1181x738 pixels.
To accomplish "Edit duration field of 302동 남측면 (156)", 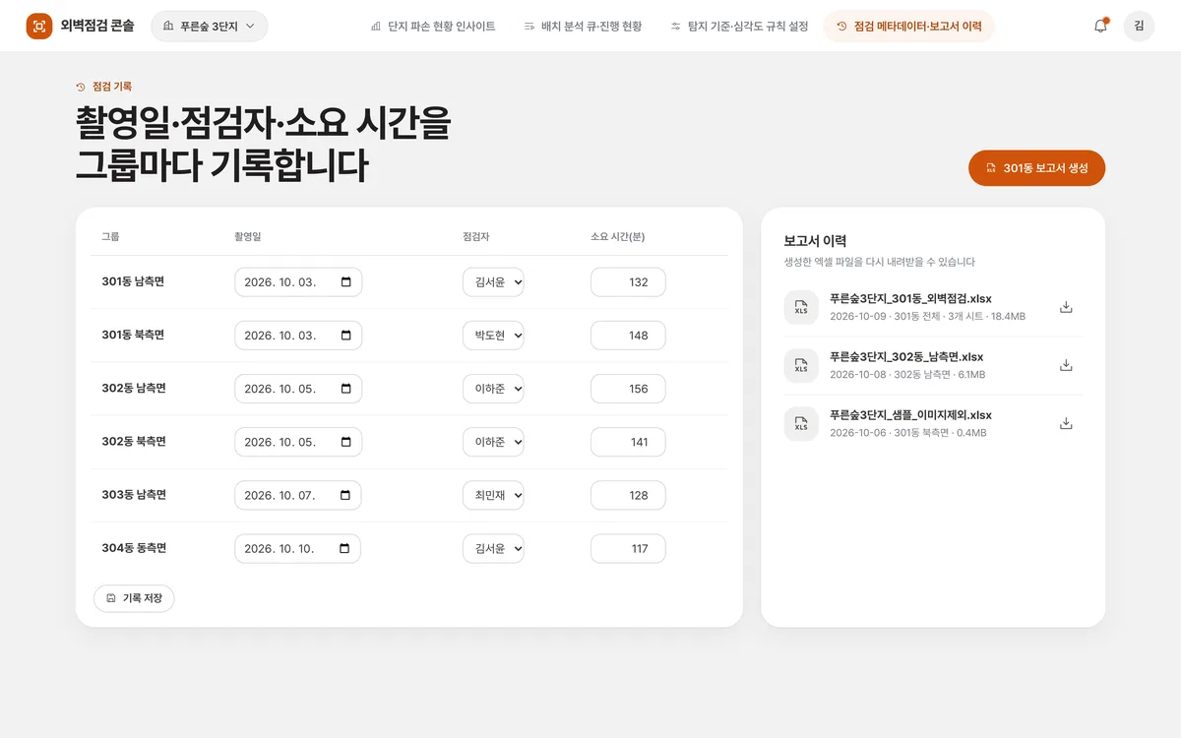I will click(x=628, y=389).
